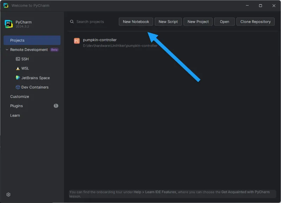
Task: Open the Plugins tab
Action: [17, 106]
